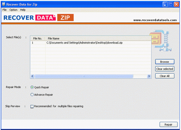Click the Clear selected button
Viewport: 181px width, 130px height.
[165, 69]
